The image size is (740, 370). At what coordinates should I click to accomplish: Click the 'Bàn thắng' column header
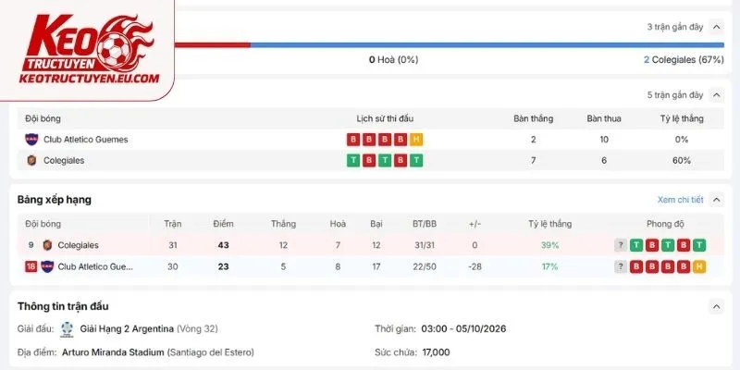[x=534, y=119]
